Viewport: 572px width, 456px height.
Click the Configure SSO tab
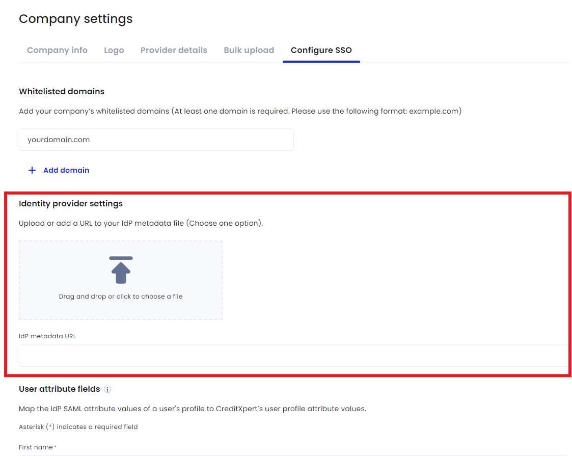point(321,50)
